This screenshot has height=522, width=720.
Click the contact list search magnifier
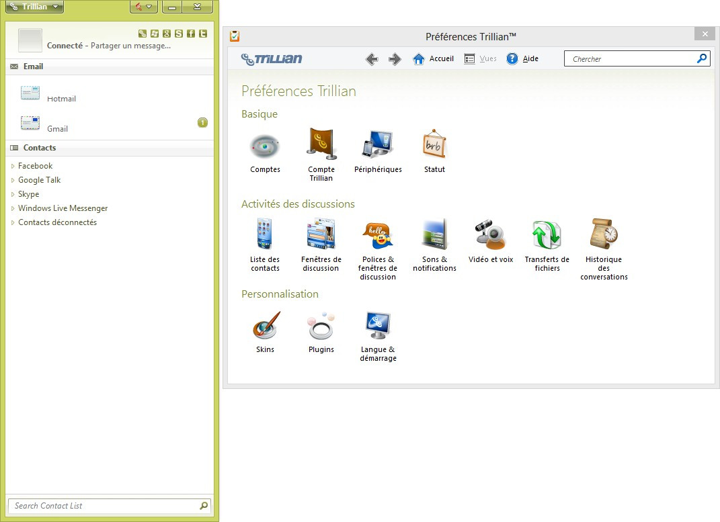[x=204, y=505]
